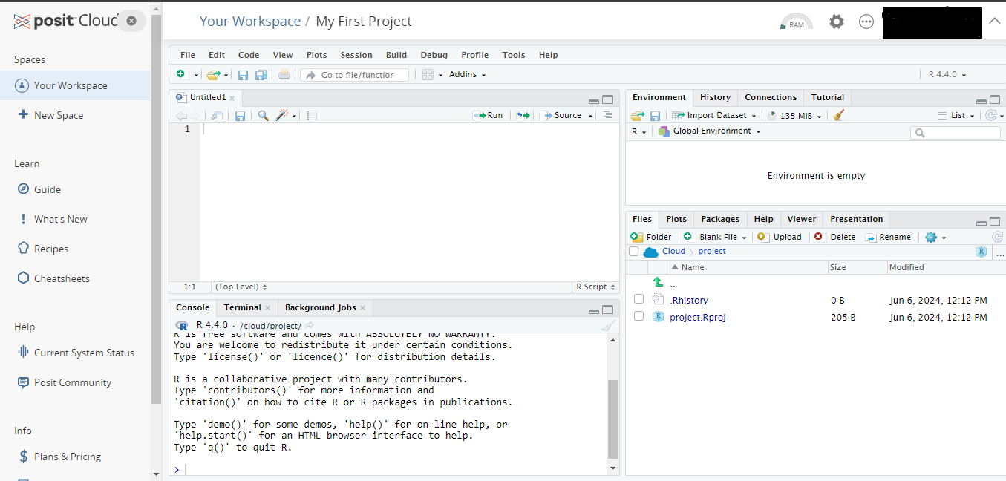Open Find/Replace magnifier in editor

point(263,116)
